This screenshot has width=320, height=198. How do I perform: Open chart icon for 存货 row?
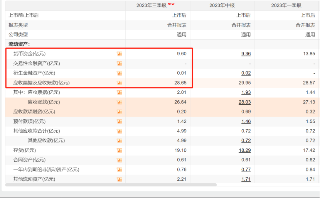click(120, 151)
